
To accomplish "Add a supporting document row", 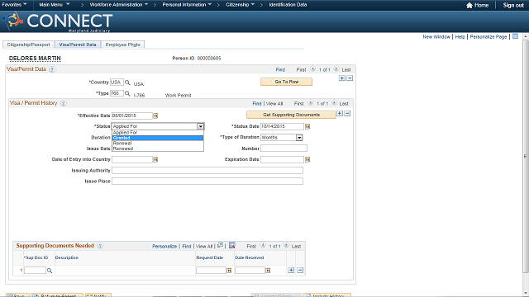I will coord(291,270).
